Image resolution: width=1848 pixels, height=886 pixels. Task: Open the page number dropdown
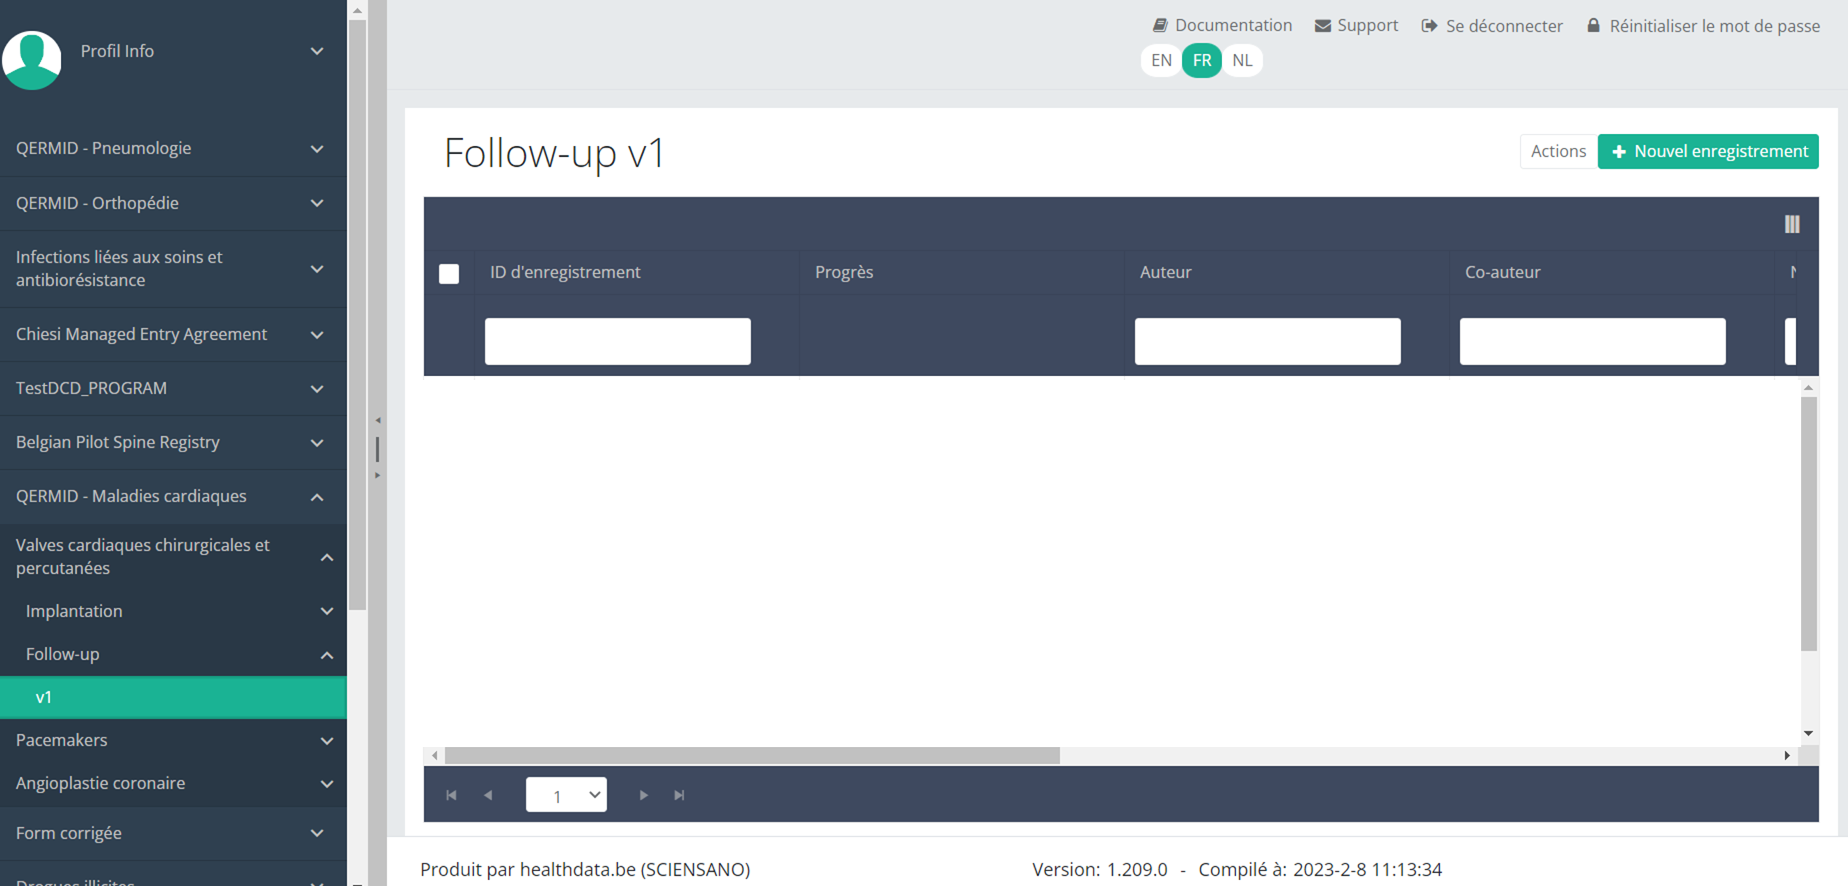tap(566, 795)
